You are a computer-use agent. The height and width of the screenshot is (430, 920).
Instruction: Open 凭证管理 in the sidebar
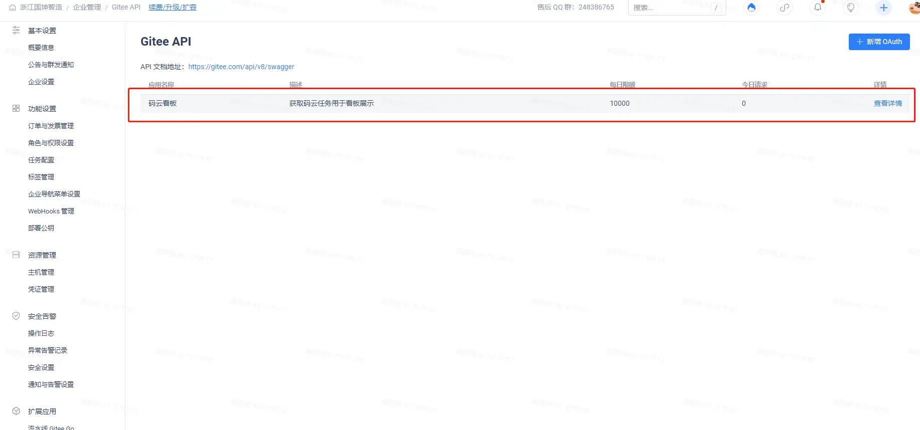[x=41, y=289]
